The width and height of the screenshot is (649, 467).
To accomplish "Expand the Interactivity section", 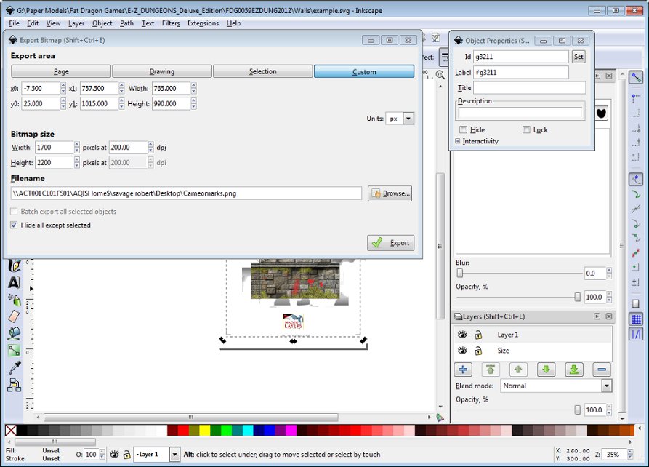I will pos(458,141).
